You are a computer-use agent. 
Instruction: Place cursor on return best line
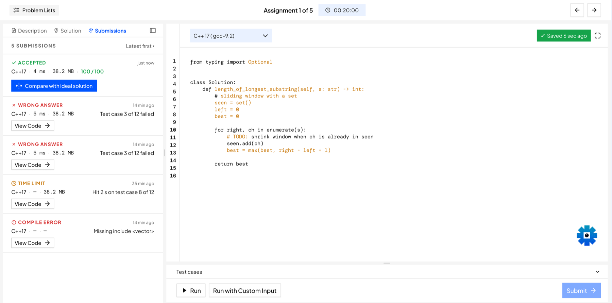coord(231,164)
